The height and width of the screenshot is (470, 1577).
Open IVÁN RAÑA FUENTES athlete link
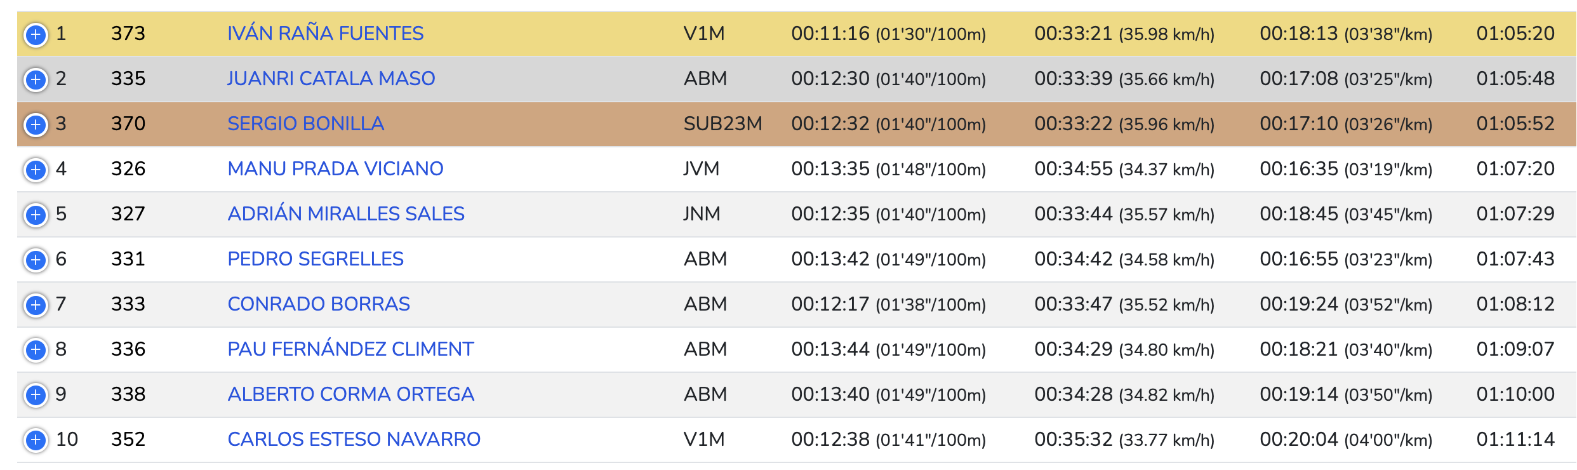pos(325,33)
